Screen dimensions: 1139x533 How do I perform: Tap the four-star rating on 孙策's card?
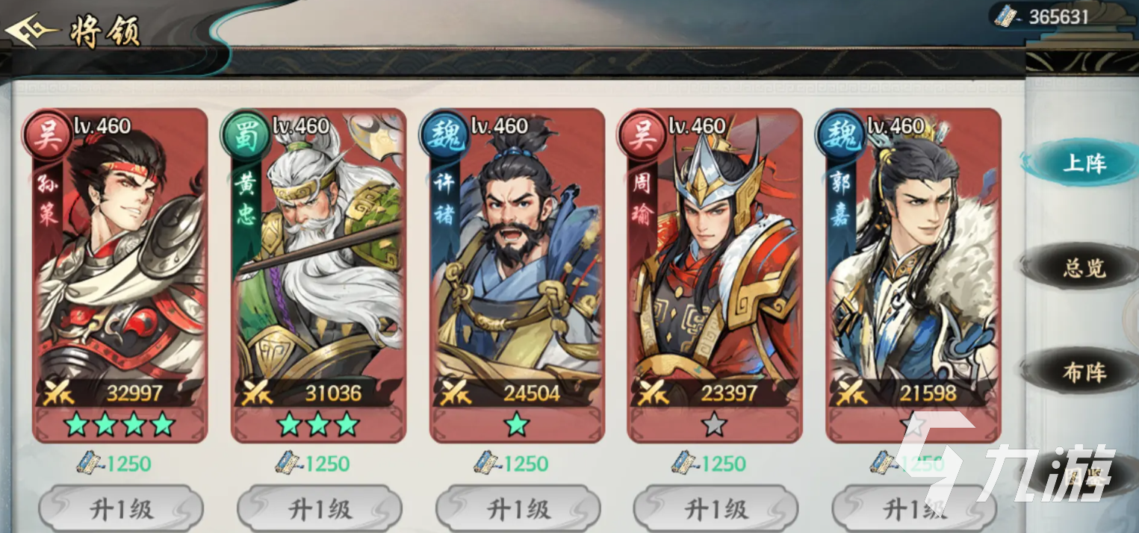coord(120,425)
